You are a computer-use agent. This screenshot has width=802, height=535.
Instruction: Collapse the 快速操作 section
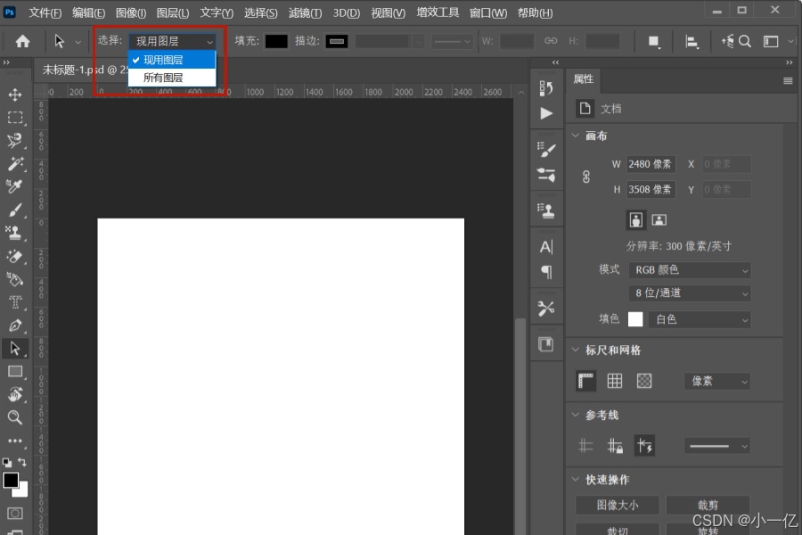pyautogui.click(x=576, y=479)
